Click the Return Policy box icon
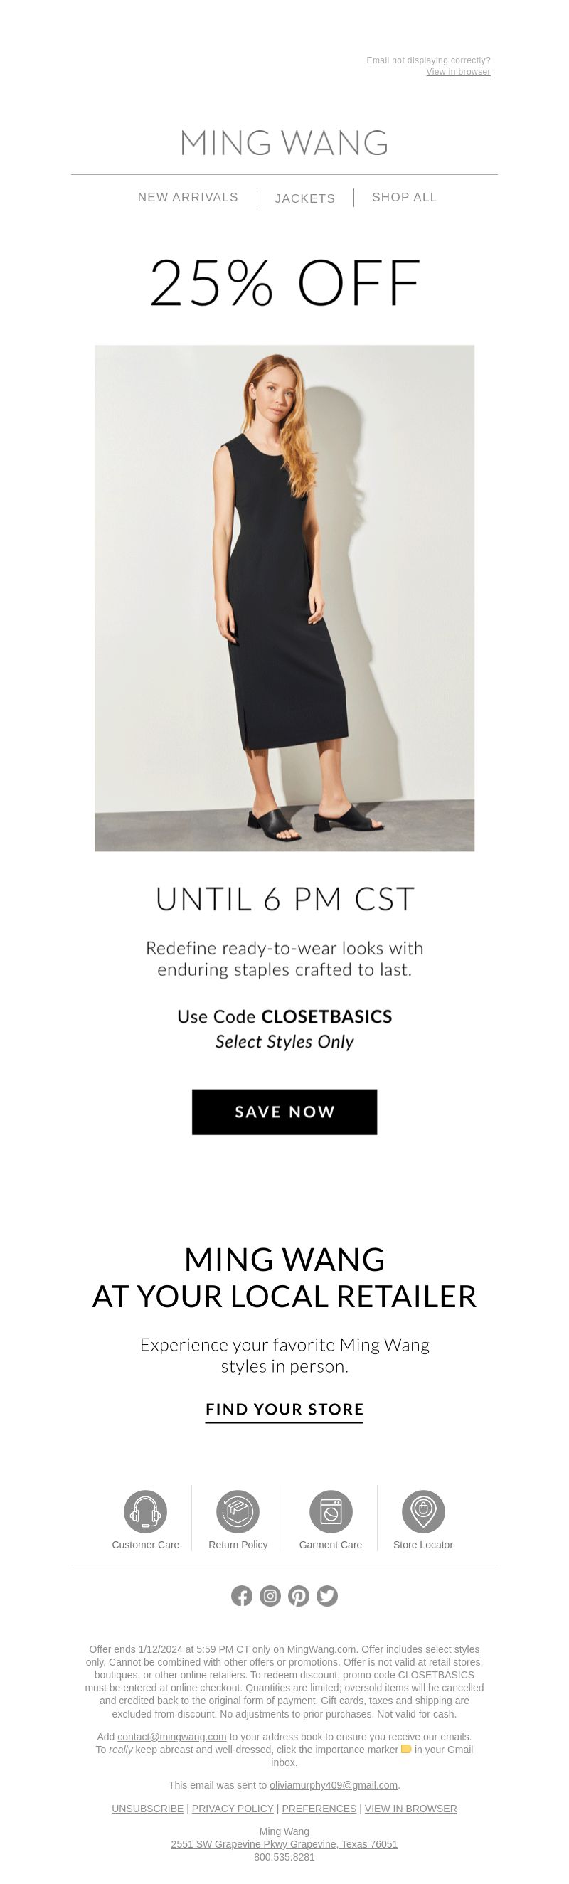 [238, 1511]
